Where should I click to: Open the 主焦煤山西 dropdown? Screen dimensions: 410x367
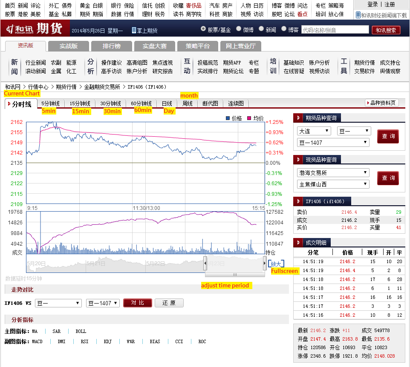333,184
